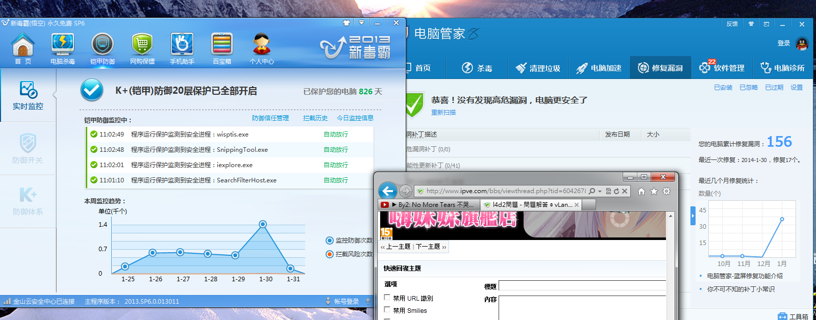The height and width of the screenshot is (320, 816).
Task: Open 已忽略 link in 电脑管家
Action: 749,88
